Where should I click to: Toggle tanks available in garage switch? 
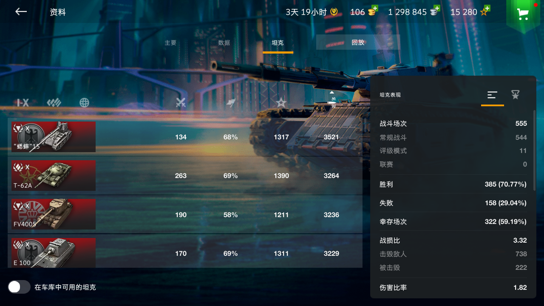click(19, 287)
